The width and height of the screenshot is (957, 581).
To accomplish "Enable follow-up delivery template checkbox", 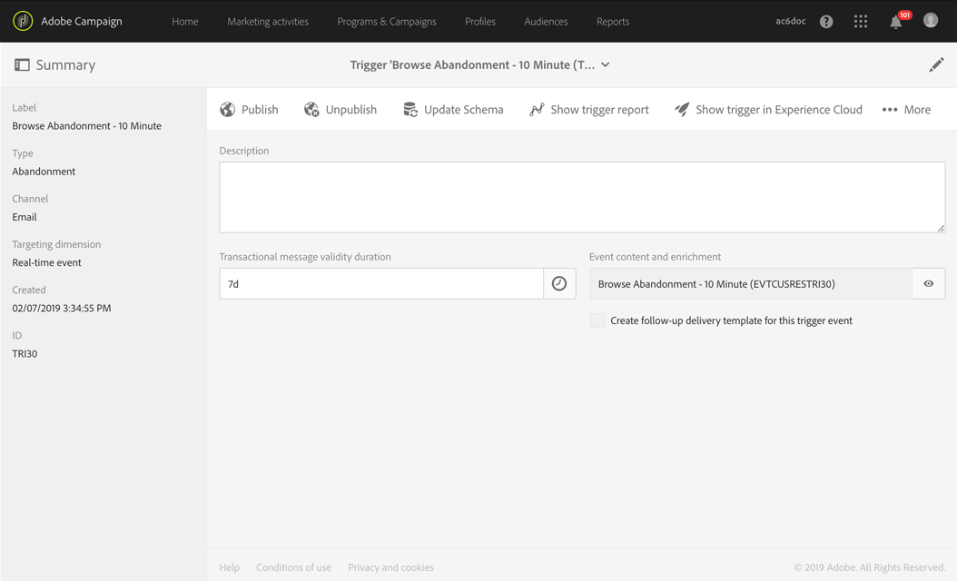I will [597, 320].
